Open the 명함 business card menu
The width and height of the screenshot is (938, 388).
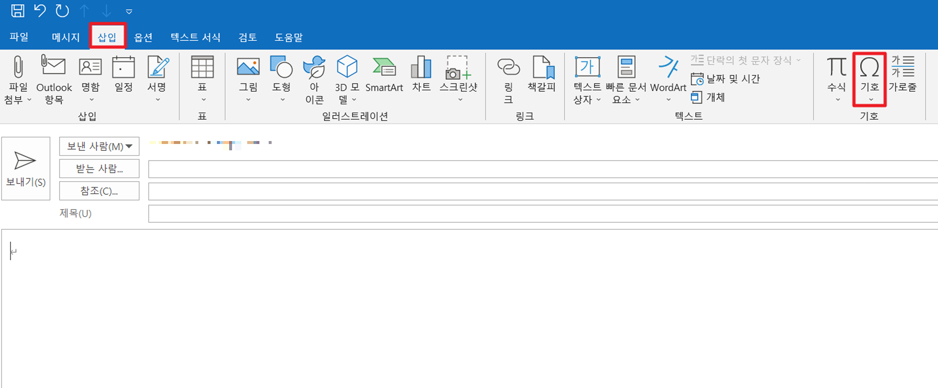tap(90, 80)
